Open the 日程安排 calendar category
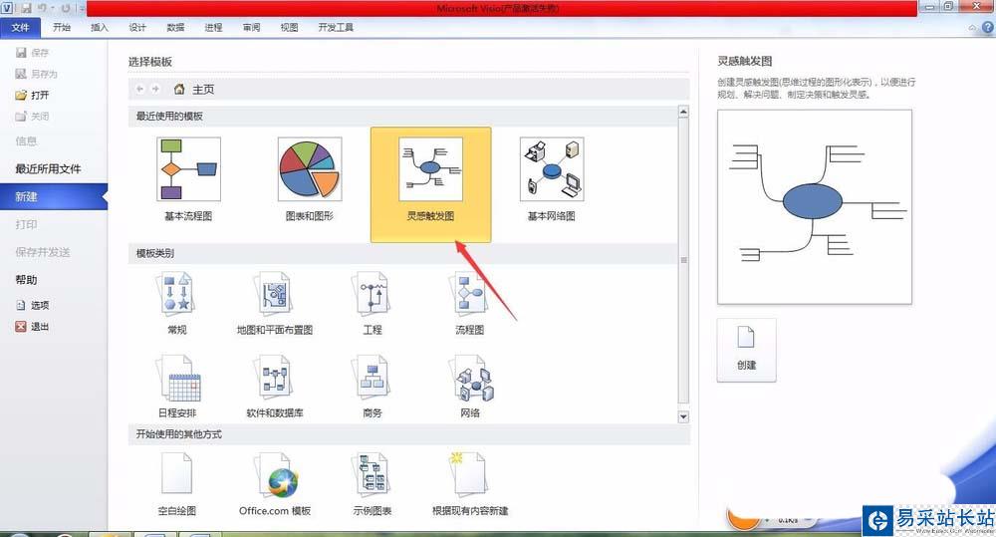Viewport: 996px width, 537px height. 178,379
